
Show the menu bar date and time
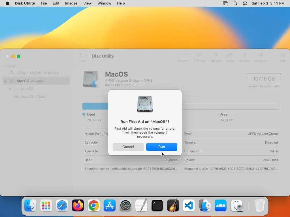(268, 3)
